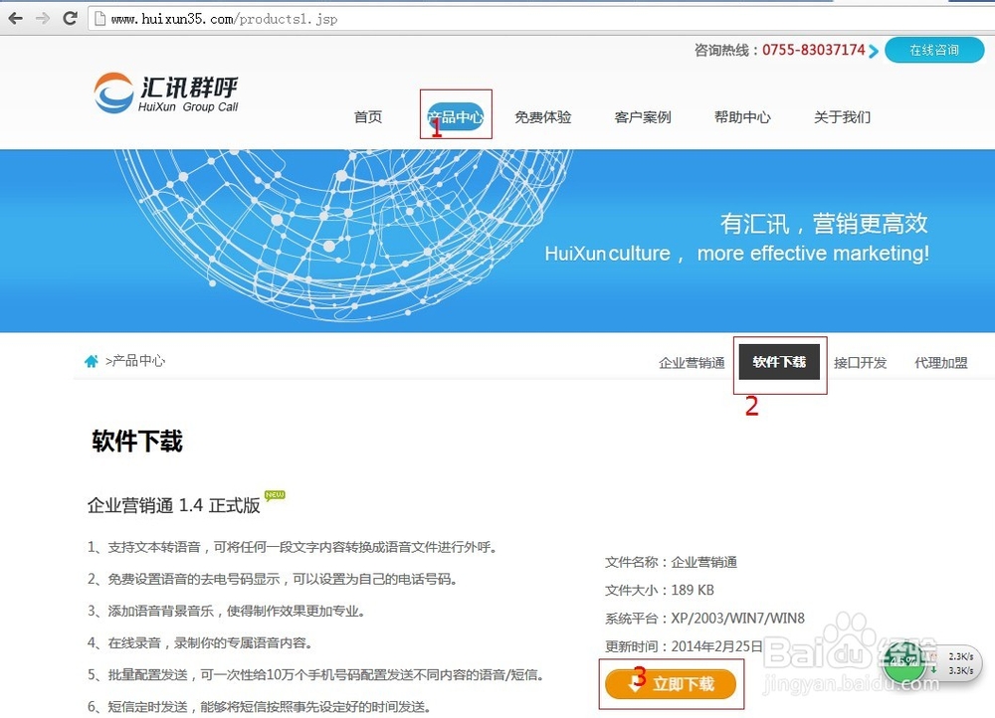Click the home icon in the breadcrumb
The height and width of the screenshot is (718, 995).
pyautogui.click(x=91, y=362)
